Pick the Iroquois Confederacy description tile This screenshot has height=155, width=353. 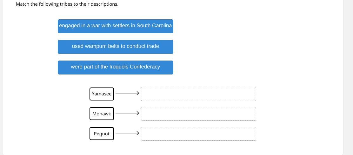coord(116,67)
